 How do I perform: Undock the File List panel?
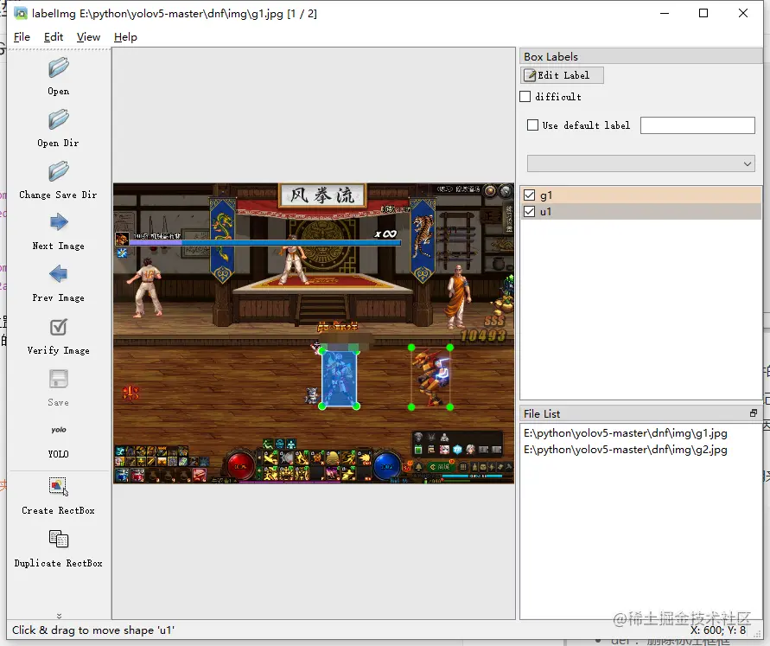click(x=754, y=413)
